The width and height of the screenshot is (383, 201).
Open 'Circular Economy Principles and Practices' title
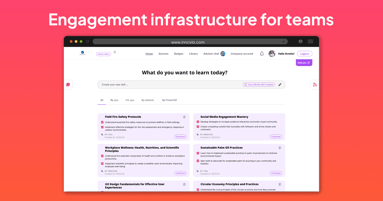tap(229, 184)
